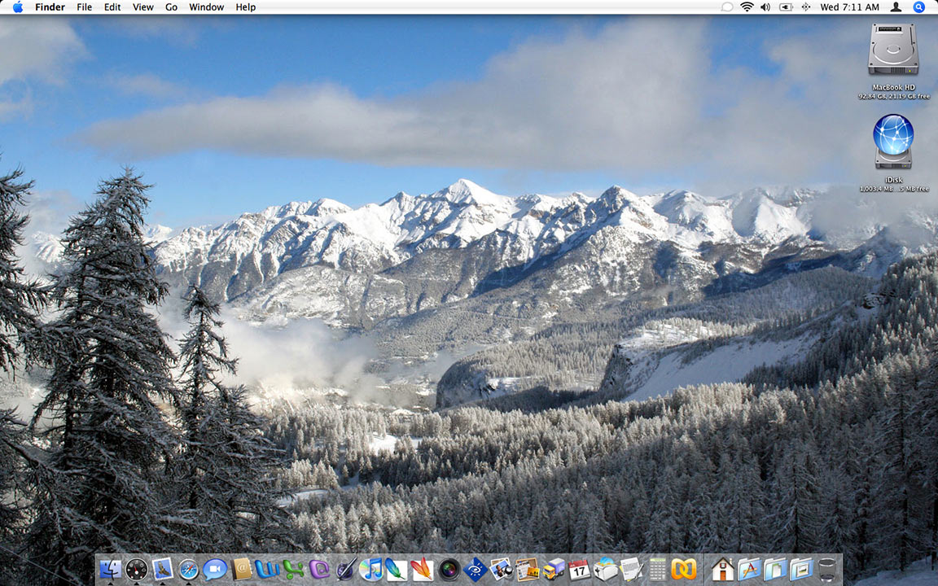Select the MacBook HD drive icon
This screenshot has height=586, width=938.
tap(893, 49)
